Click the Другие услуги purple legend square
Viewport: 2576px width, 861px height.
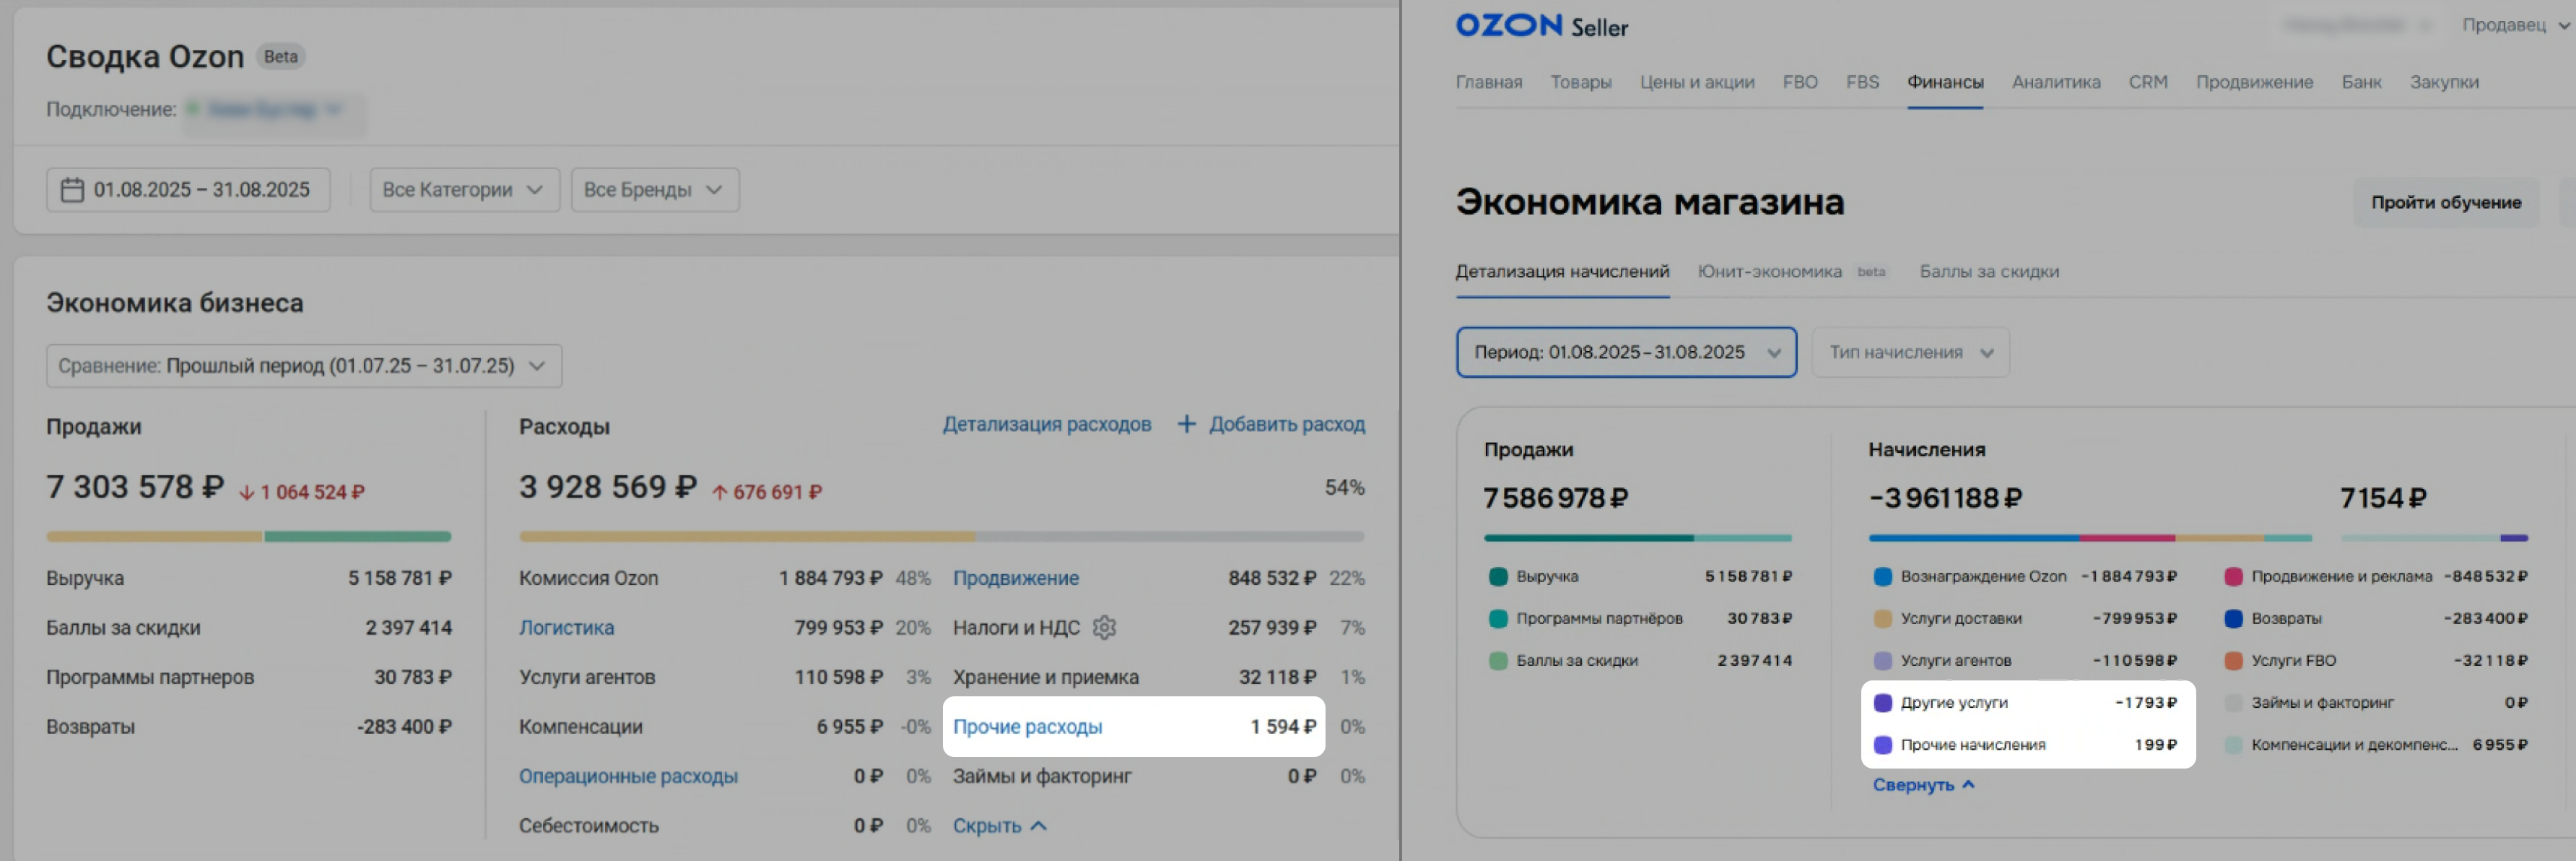point(1882,703)
